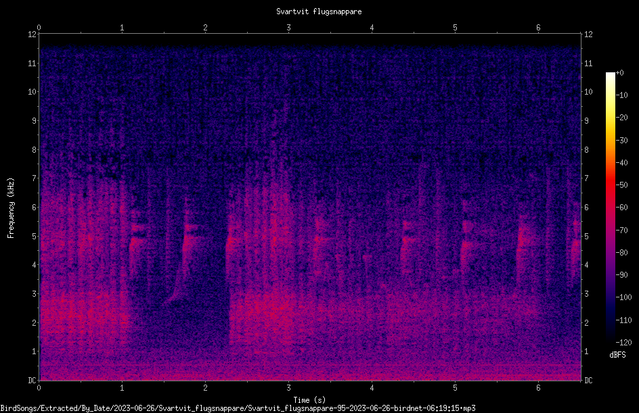
Task: Click the "Frequency (kHz)" axis label
Action: point(11,208)
